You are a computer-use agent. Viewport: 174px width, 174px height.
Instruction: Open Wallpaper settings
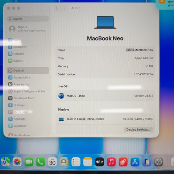(x=28, y=126)
